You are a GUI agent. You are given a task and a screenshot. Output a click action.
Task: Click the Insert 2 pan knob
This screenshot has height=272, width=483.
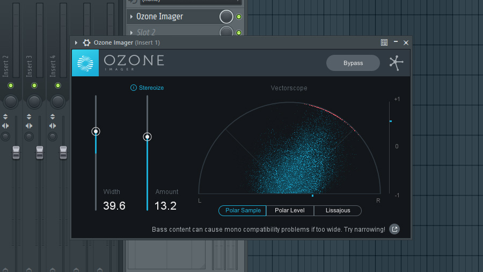coord(11,102)
